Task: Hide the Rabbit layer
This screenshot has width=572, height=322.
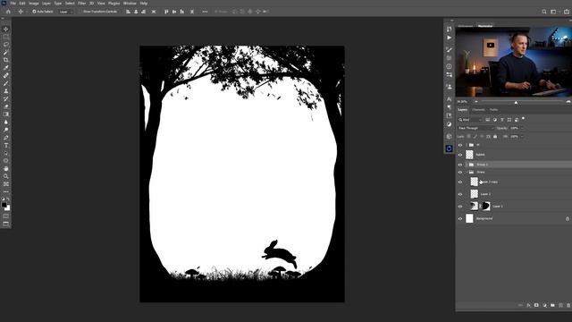Action: [460, 155]
